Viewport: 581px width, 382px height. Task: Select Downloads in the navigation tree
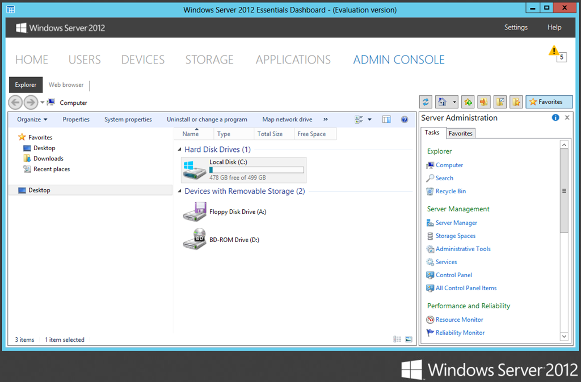[x=43, y=159]
